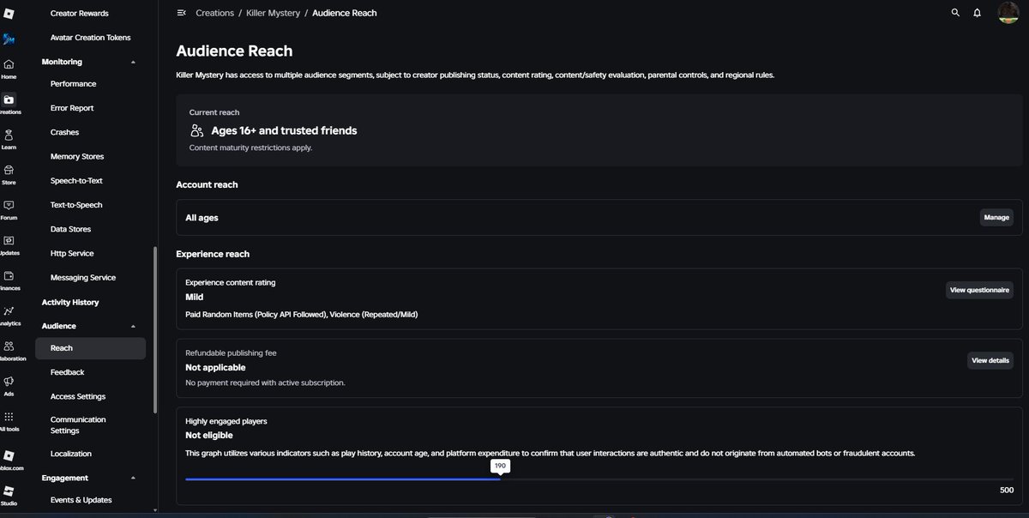The image size is (1029, 518).
Task: Click View details for the publishing fee
Action: click(990, 361)
